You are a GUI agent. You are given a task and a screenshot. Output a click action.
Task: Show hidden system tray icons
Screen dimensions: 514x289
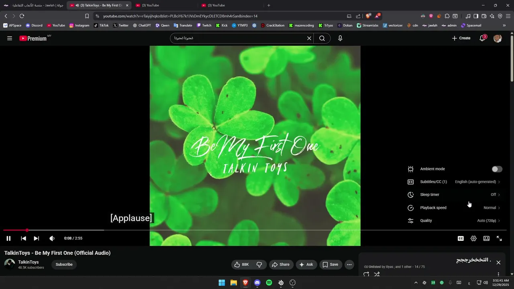(x=416, y=283)
